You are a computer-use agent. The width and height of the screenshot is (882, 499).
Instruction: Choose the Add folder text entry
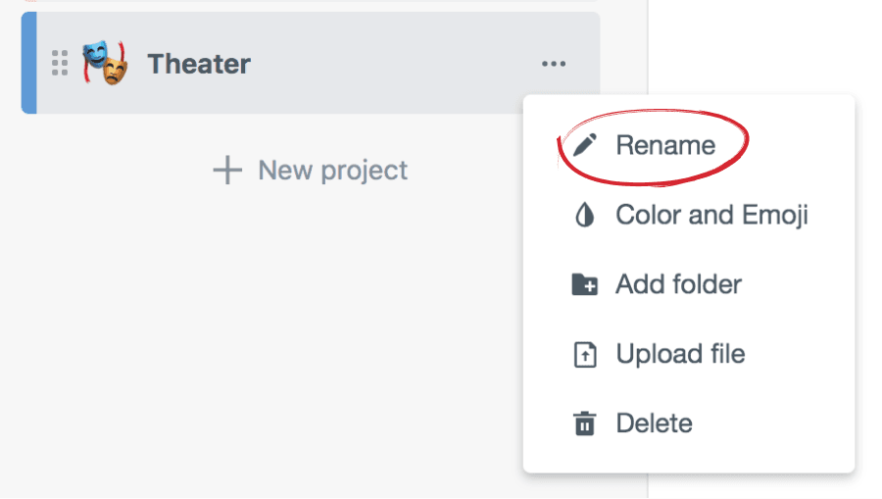tap(678, 285)
